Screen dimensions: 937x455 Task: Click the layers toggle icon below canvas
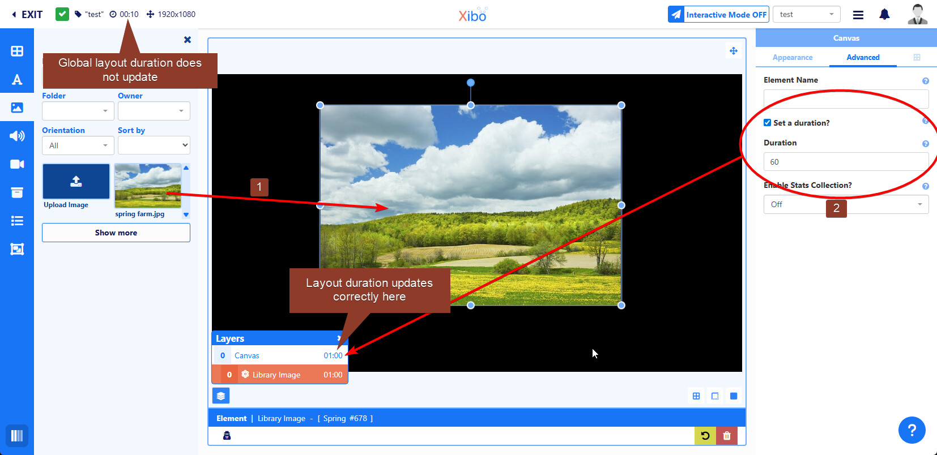pos(221,396)
